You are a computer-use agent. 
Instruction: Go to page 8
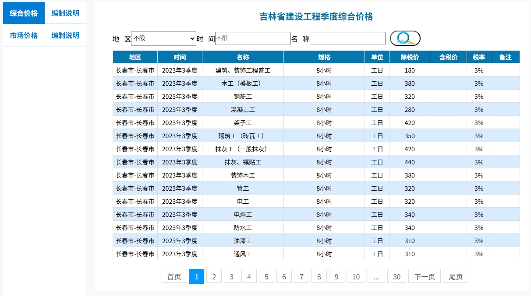pos(319,276)
